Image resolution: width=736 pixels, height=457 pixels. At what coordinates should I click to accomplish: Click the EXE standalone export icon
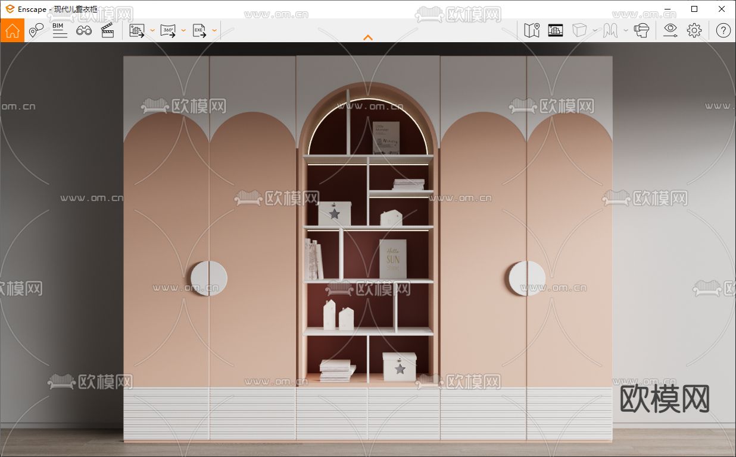pyautogui.click(x=199, y=30)
